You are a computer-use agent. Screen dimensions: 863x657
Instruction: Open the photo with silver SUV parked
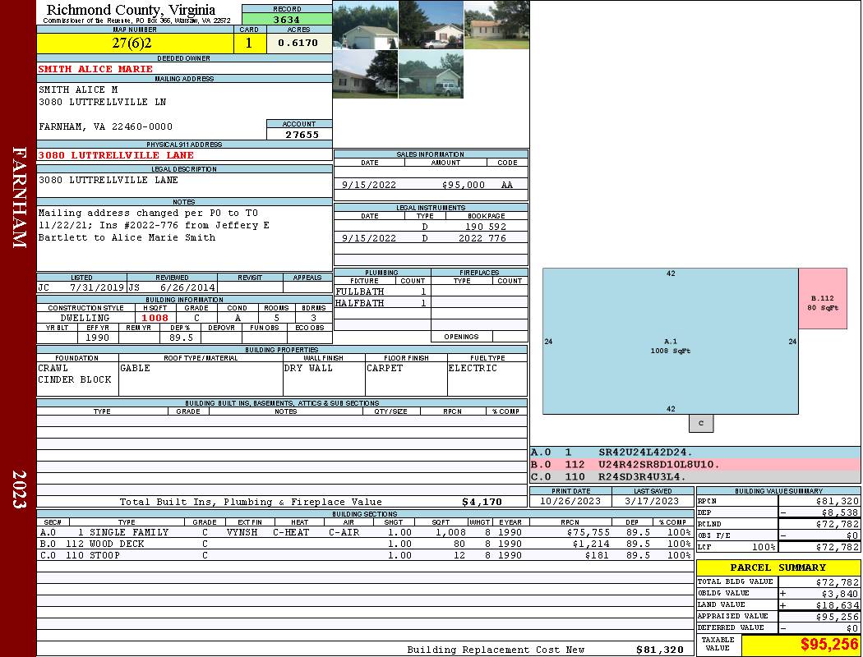(x=431, y=74)
